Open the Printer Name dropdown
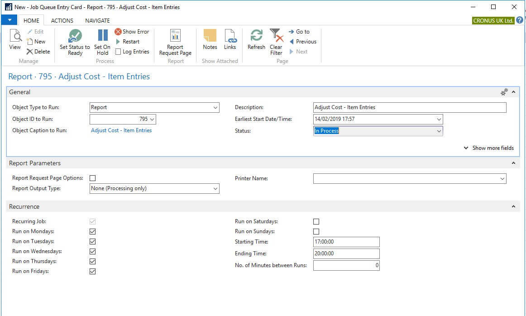 (x=502, y=179)
